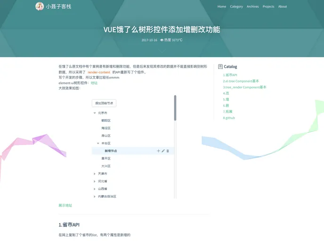Select the 新增节点 tree row
This screenshot has height=241, width=324.
[133, 151]
